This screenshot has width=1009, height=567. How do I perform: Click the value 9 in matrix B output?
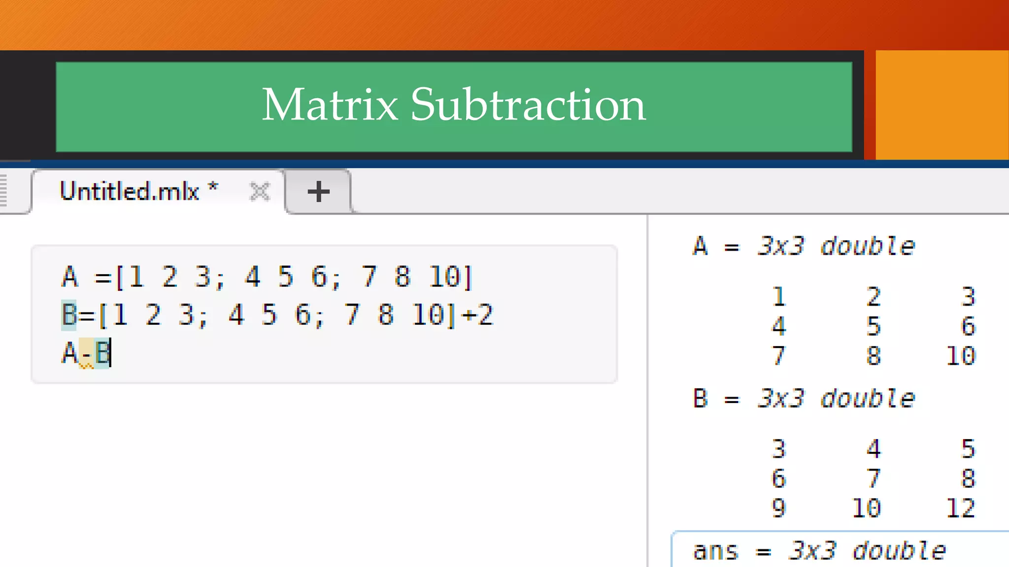tap(778, 508)
